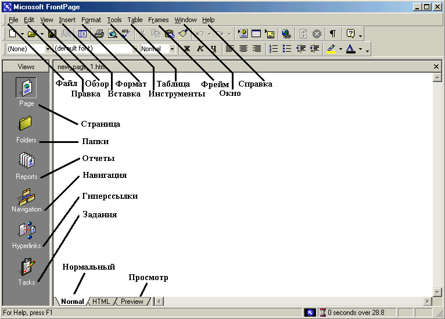Click the Insert Picture icon
The height and width of the screenshot is (319, 445).
pos(270,34)
